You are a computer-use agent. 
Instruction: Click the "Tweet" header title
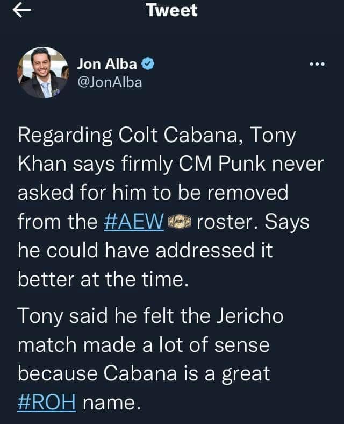pyautogui.click(x=171, y=11)
